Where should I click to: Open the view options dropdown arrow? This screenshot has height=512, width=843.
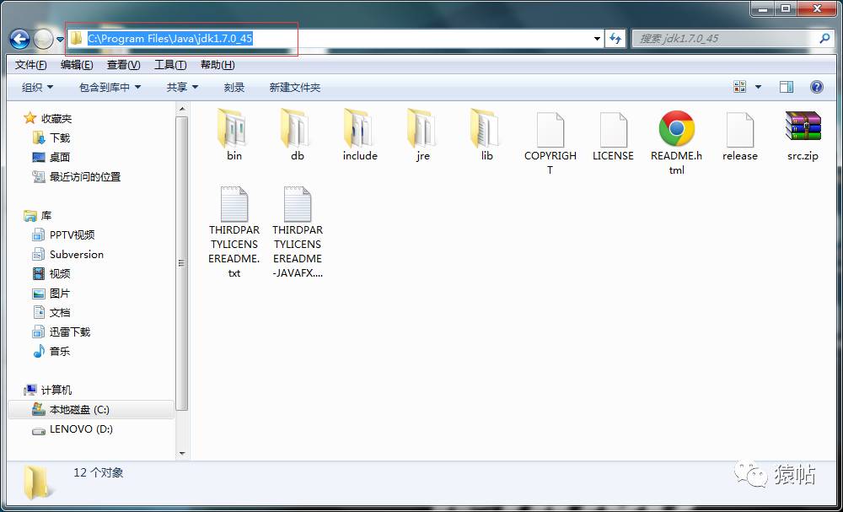tap(758, 87)
